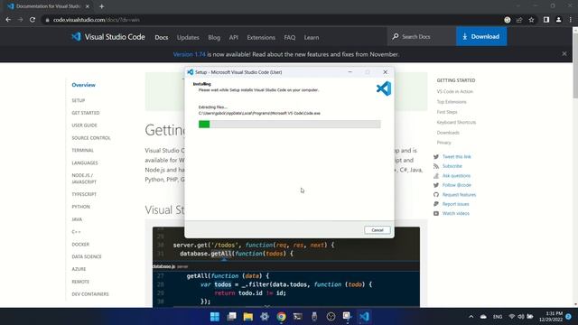This screenshot has height=325, width=578.
Task: Jump to First Steps section
Action: pyautogui.click(x=447, y=112)
